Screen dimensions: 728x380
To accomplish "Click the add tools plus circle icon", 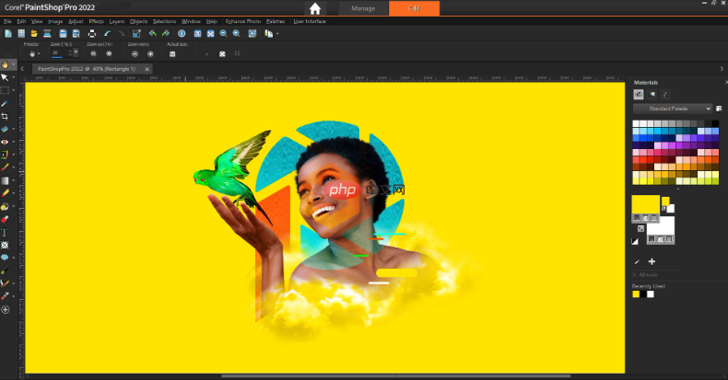I will [6, 309].
